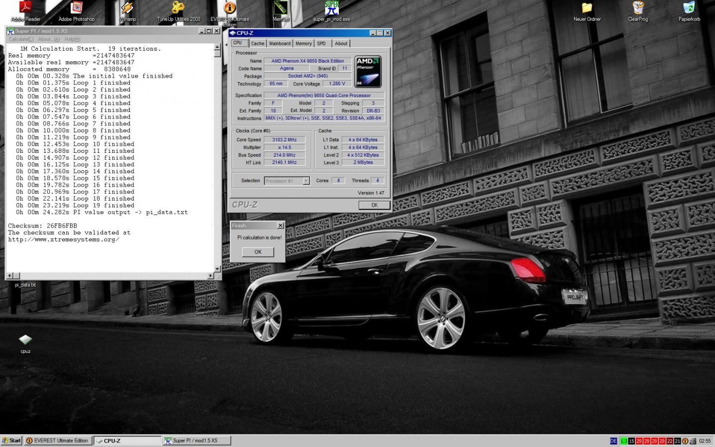This screenshot has height=447, width=715.
Task: Switch to Super PI taskbar button
Action: click(x=197, y=441)
